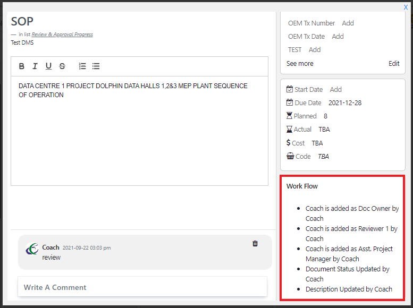Click into the description text area
The height and width of the screenshot is (308, 413).
click(139, 131)
